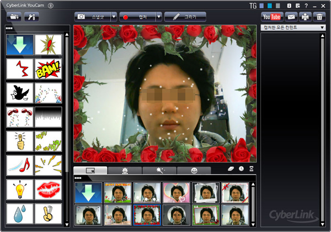Select the light blue color theme swatch
Screen dimensions: 331x232
pyautogui.click(x=261, y=6)
